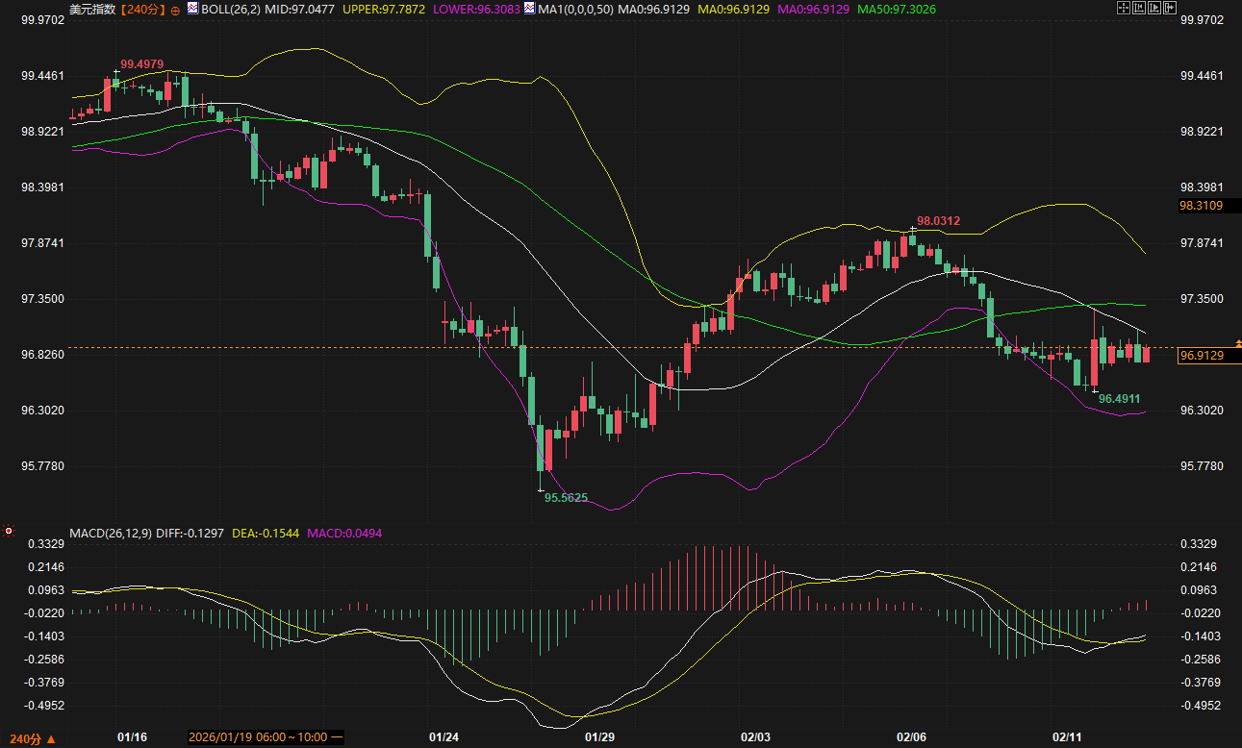Click the 【240分】 timeframe label in header
Screen dimensions: 1242x748
142,9
